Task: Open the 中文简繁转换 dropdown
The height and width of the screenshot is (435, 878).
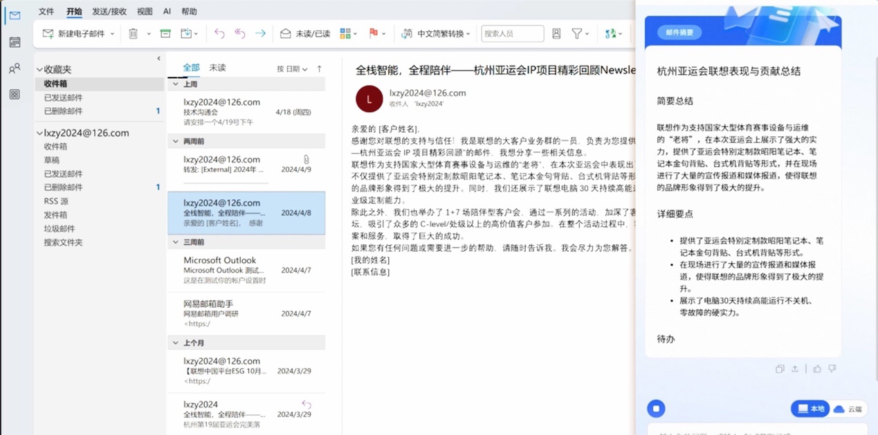Action: [436, 33]
